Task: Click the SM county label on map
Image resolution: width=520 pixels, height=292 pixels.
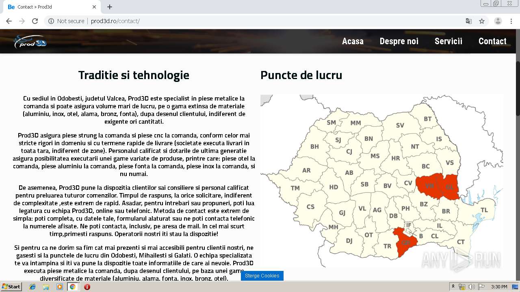Action: pos(331,122)
